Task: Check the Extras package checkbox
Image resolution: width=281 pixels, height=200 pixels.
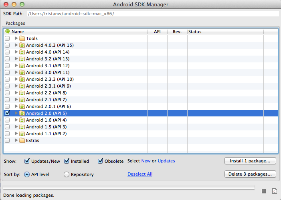Action: click(x=7, y=140)
